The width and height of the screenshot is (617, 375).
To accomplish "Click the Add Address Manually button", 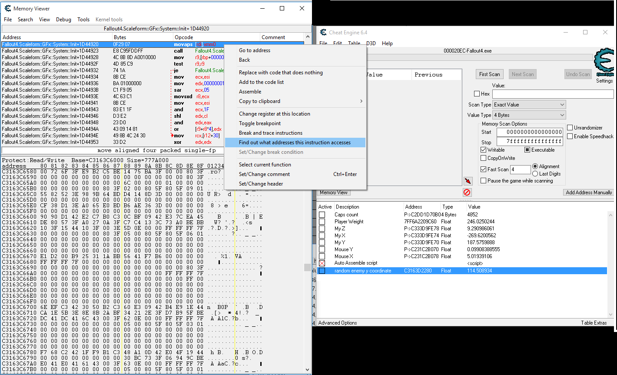I will [x=588, y=192].
